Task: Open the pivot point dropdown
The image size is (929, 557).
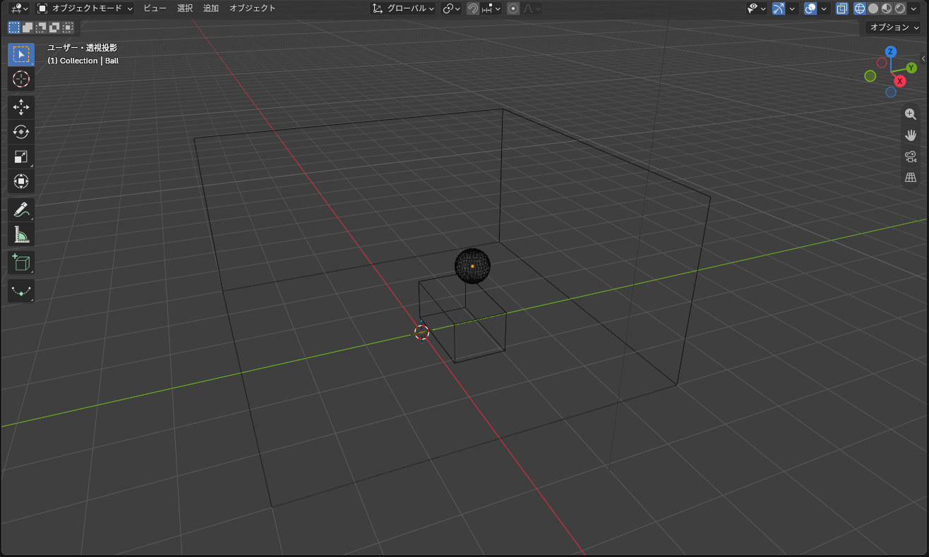Action: (x=451, y=8)
